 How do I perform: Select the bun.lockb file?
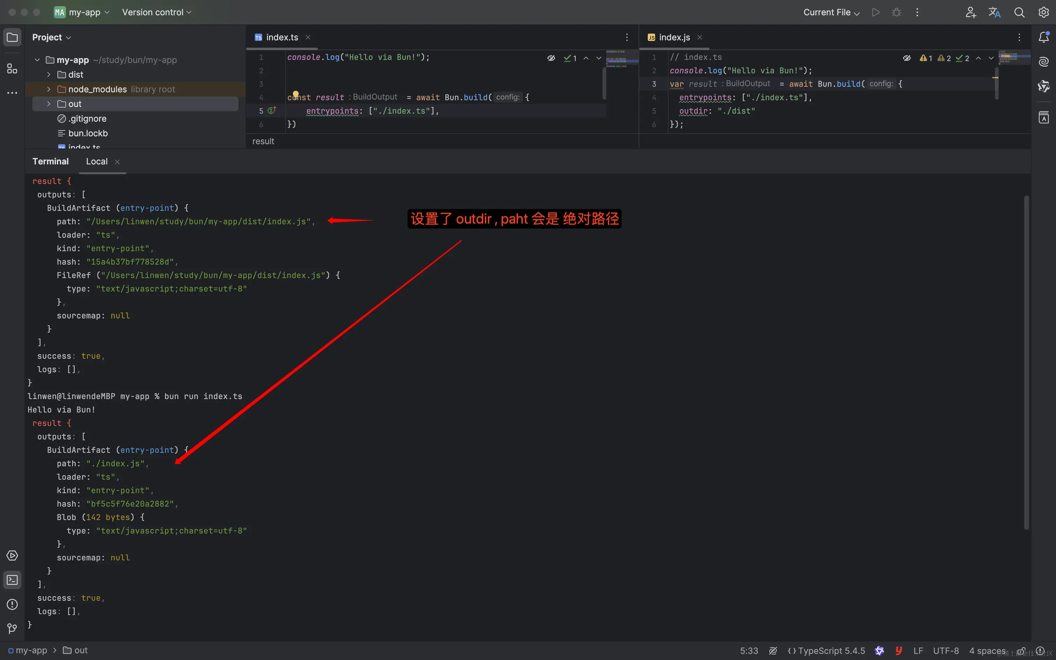click(x=82, y=133)
